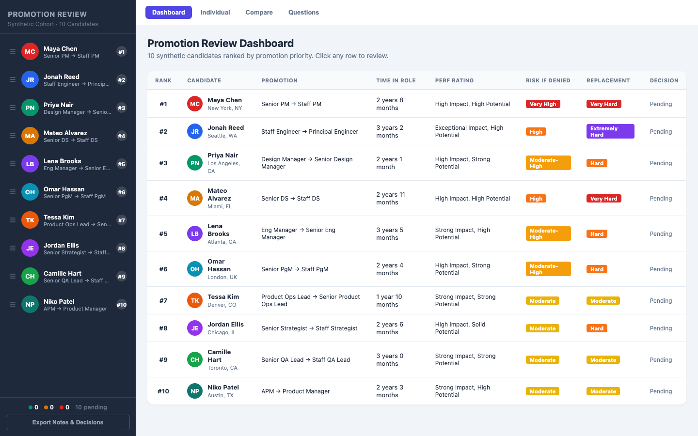
Task: Click the TK avatar in the sidebar
Action: pyautogui.click(x=30, y=220)
